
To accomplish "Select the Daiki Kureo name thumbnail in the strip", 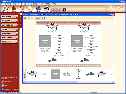I will coord(67,74).
